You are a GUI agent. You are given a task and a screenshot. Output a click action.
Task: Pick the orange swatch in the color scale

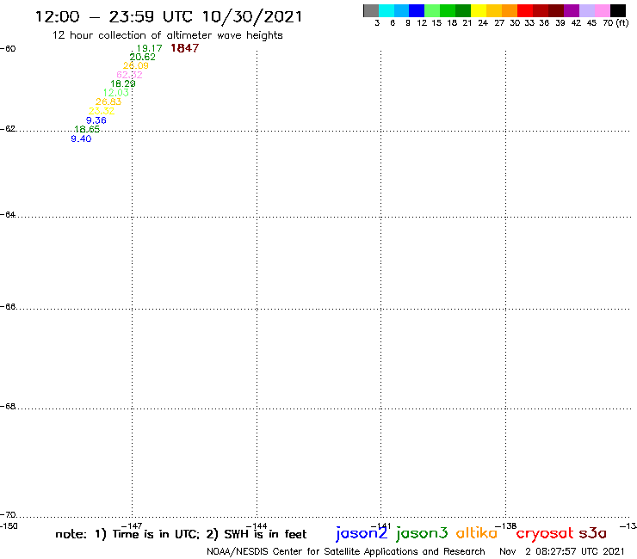(x=510, y=10)
